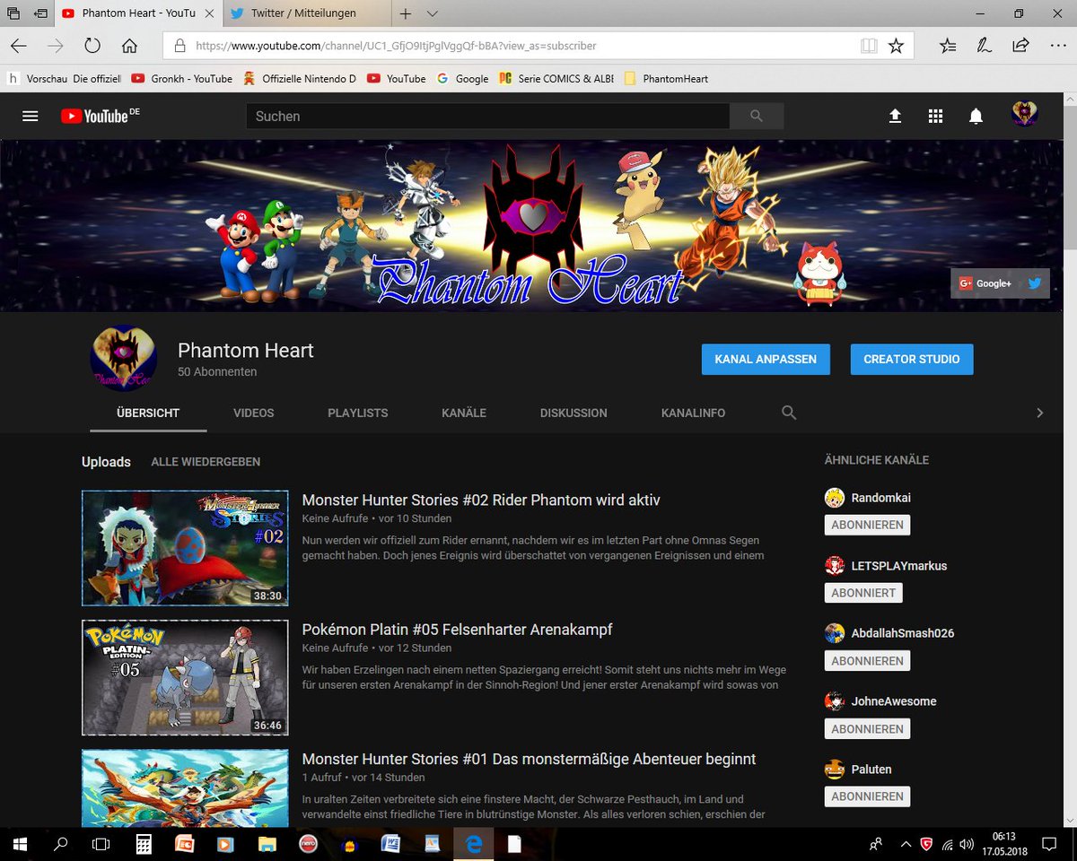This screenshot has width=1077, height=861.
Task: Open the Google+ link on banner
Action: coord(985,283)
